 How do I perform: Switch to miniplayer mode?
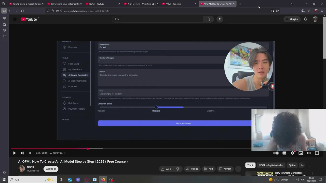[301, 153]
